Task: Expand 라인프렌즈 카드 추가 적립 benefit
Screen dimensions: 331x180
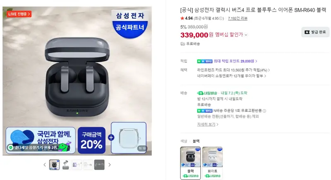Action: coord(233,70)
